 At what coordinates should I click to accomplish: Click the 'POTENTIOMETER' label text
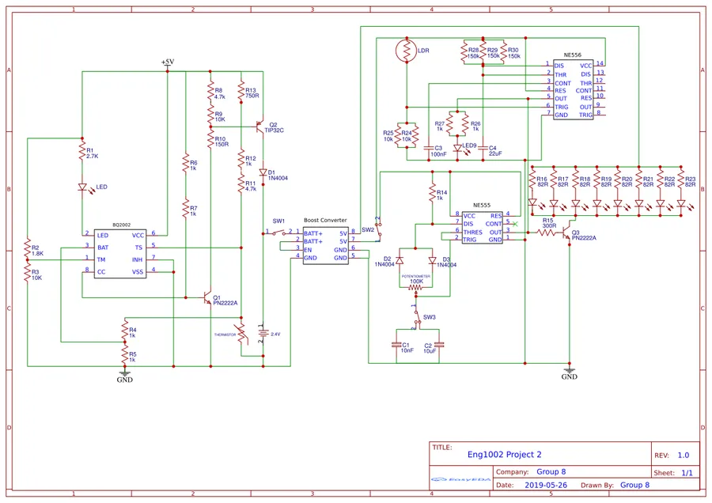415,276
